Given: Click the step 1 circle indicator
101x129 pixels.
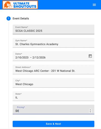Looking at the screenshot, I should pos(9,18).
